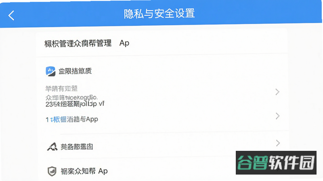The image size is (323, 181).
Task: Click the mountain-shaped icon
Action: pyautogui.click(x=52, y=146)
